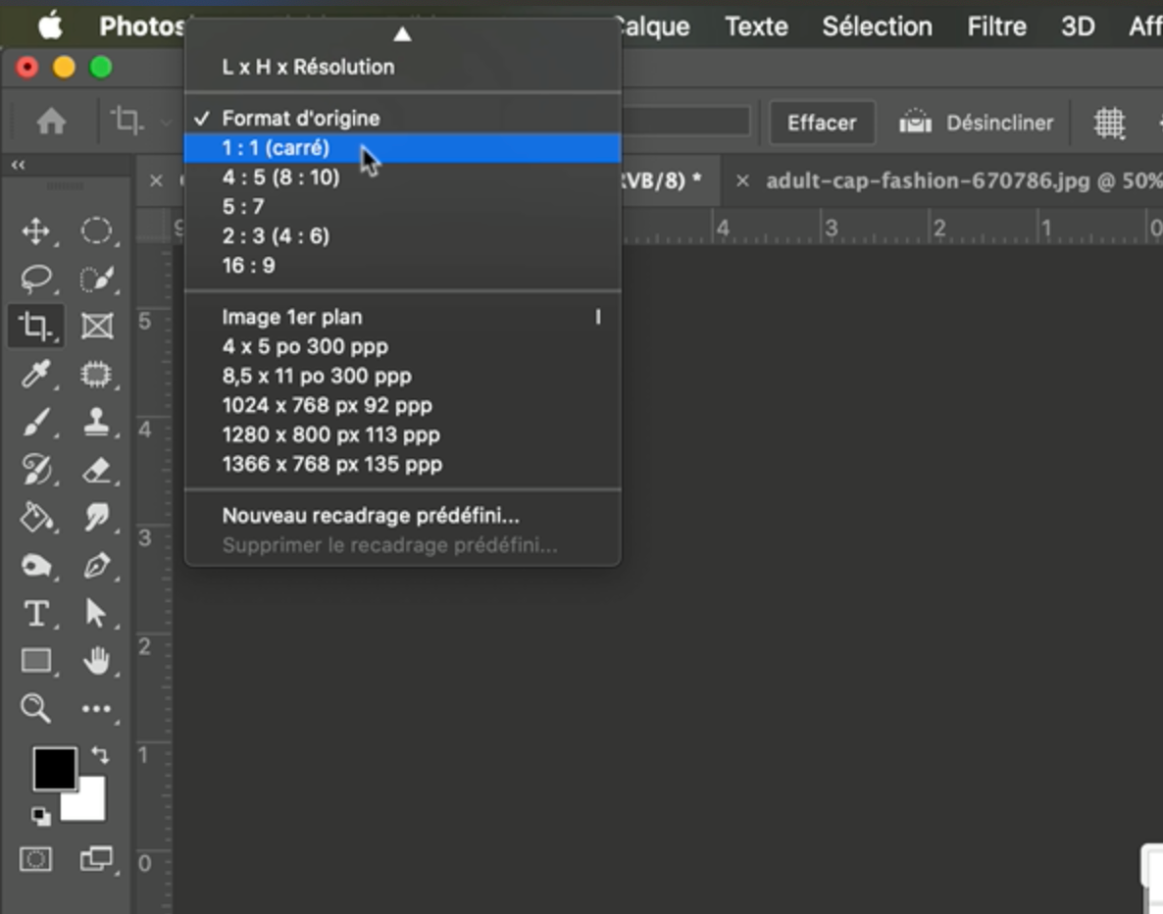The height and width of the screenshot is (914, 1163).
Task: Open the crop overlay grid options
Action: click(1110, 123)
